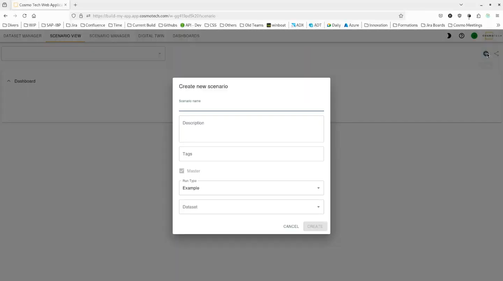503x281 pixels.
Task: Open the Firefox extensions puzzle icon
Action: (478, 16)
